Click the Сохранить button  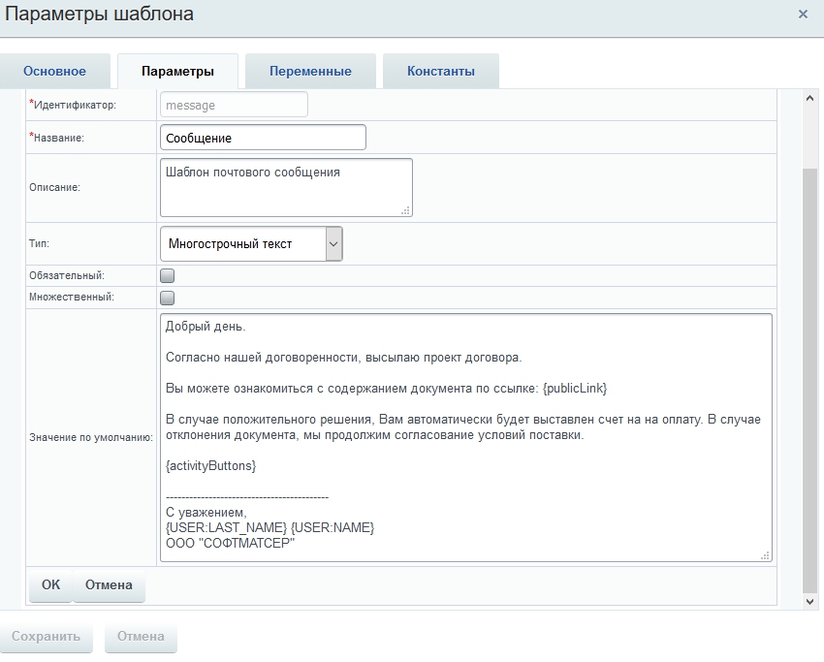(47, 637)
